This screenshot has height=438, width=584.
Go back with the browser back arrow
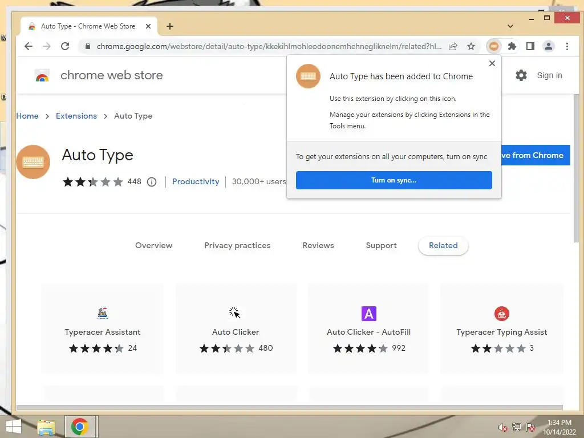(x=29, y=46)
